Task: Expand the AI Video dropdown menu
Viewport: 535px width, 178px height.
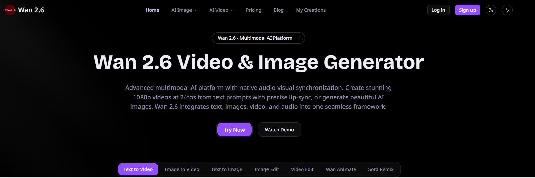Action: [221, 10]
